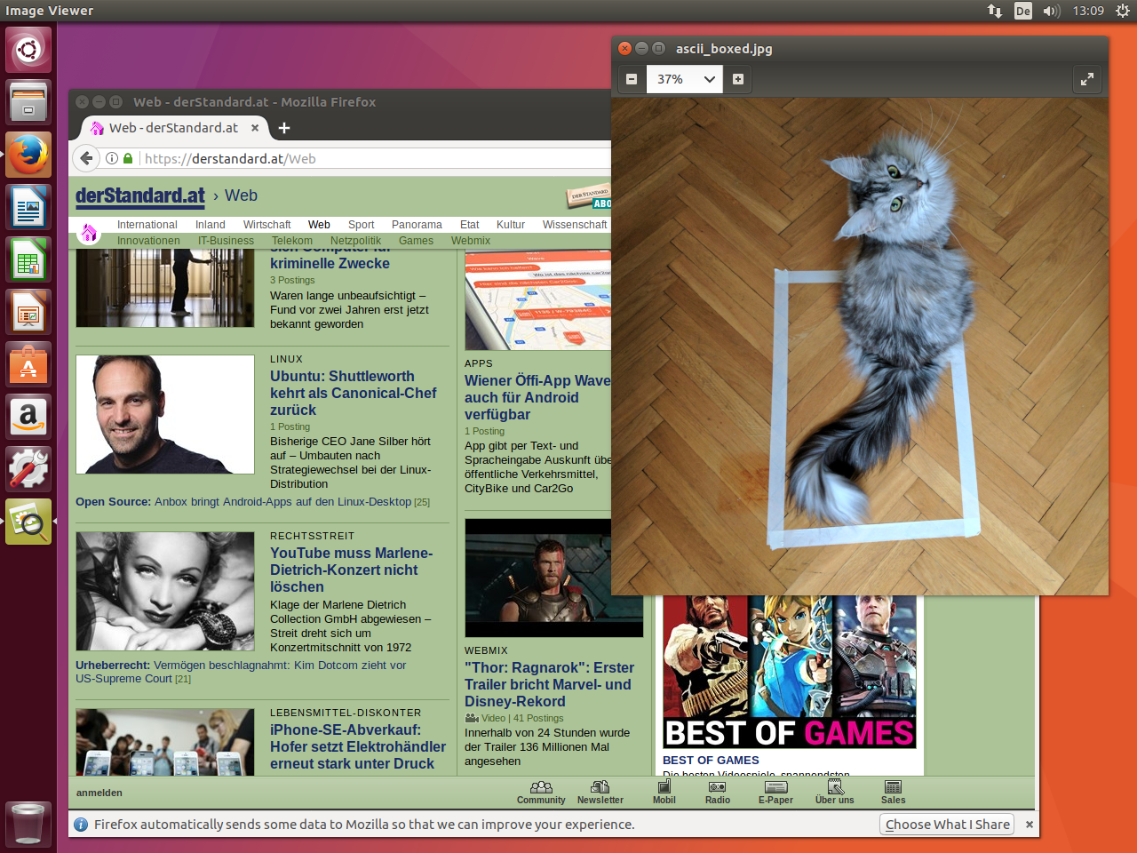Zoom out using the minus icon in Image Viewer
The image size is (1137, 853).
coord(632,78)
